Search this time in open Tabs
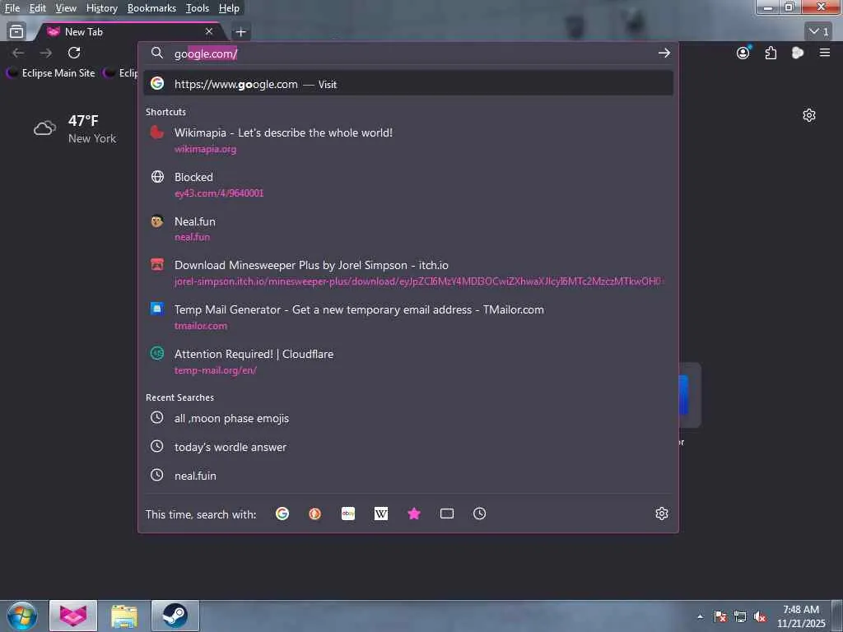 (x=447, y=513)
